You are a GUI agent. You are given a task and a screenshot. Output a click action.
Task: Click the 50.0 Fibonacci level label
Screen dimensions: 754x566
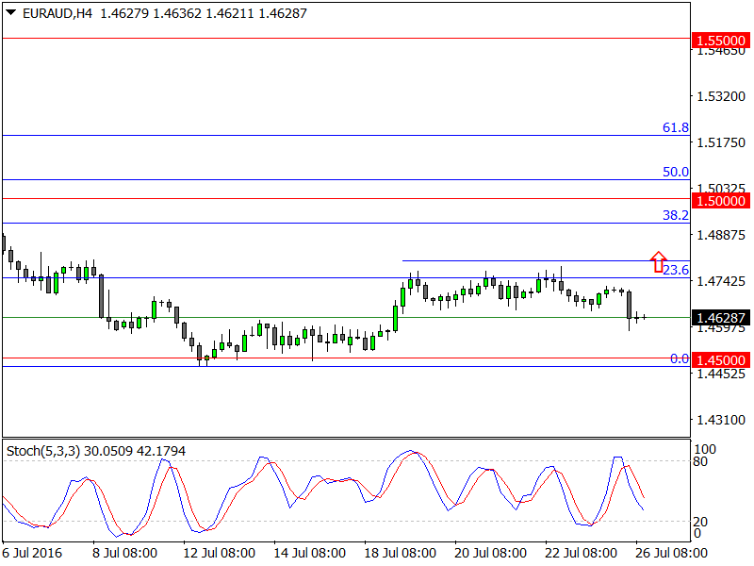[x=675, y=172]
